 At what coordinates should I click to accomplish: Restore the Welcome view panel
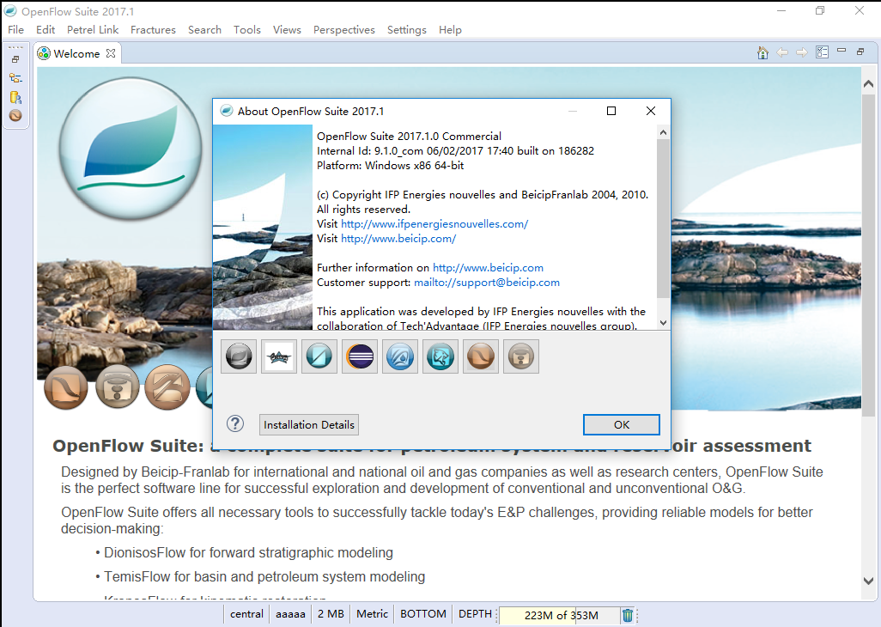[x=860, y=52]
